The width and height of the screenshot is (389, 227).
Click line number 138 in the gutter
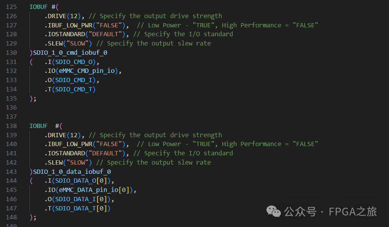tap(12, 126)
